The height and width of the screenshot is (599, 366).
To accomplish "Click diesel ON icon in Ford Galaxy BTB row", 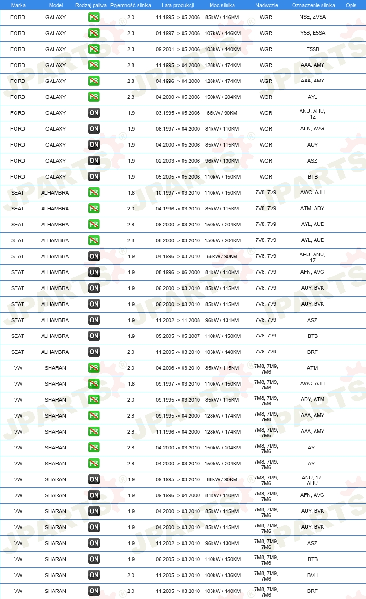I will tap(94, 177).
